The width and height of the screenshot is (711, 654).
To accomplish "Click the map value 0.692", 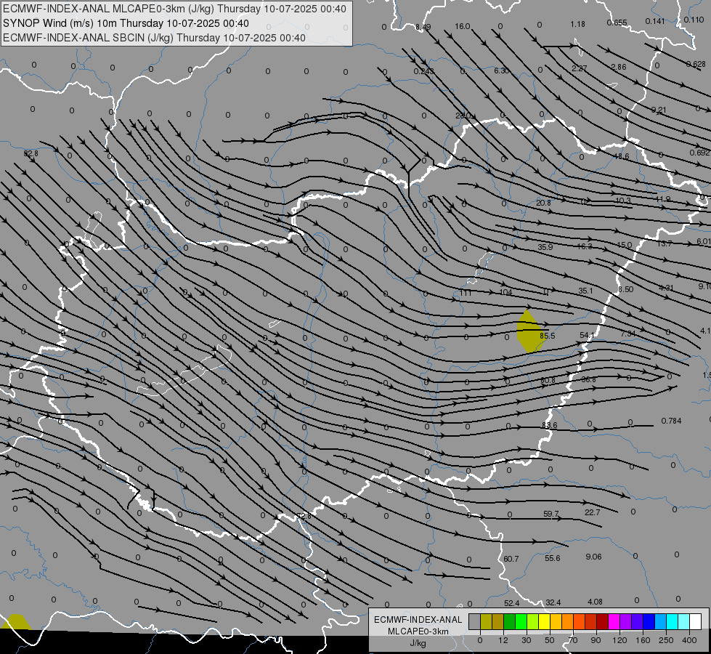I will click(699, 153).
